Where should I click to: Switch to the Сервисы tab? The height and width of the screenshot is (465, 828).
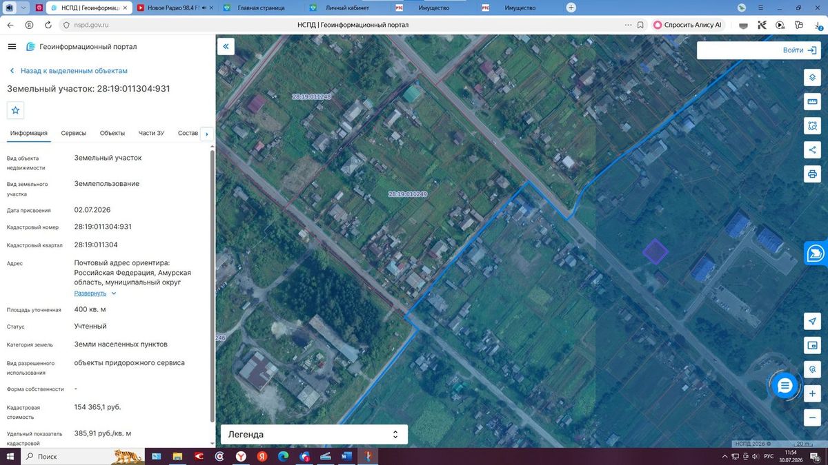pyautogui.click(x=74, y=133)
